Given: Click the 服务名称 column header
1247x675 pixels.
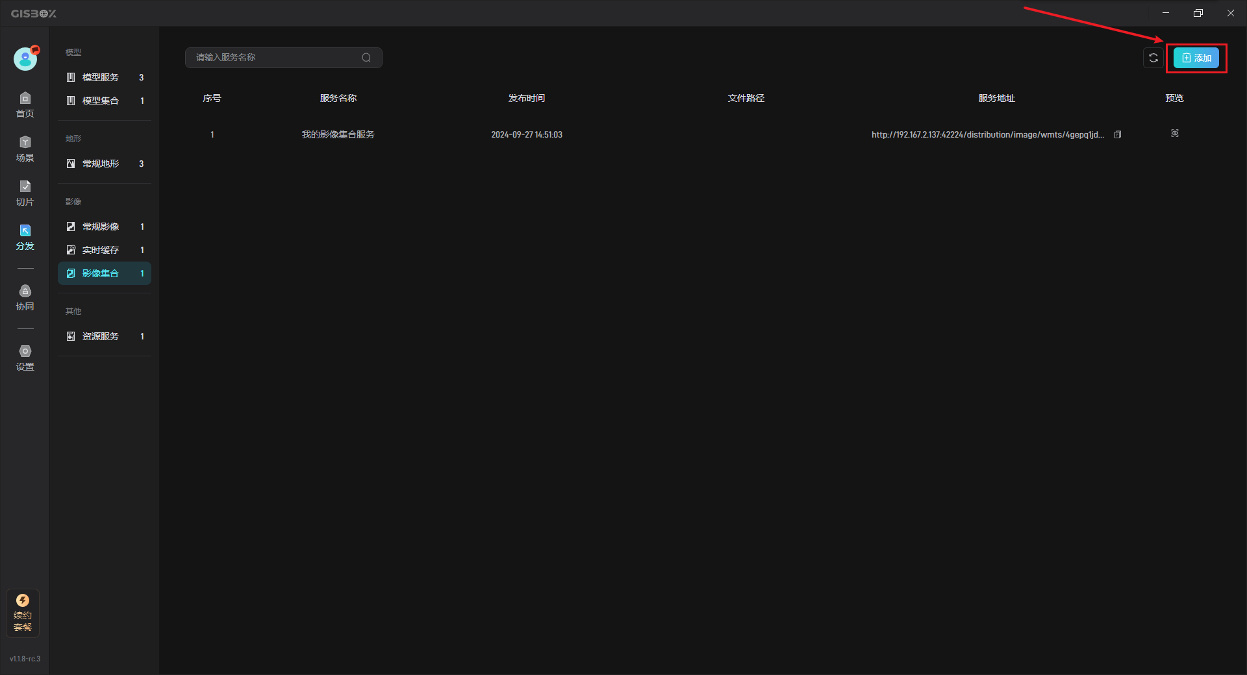Looking at the screenshot, I should click(x=338, y=98).
